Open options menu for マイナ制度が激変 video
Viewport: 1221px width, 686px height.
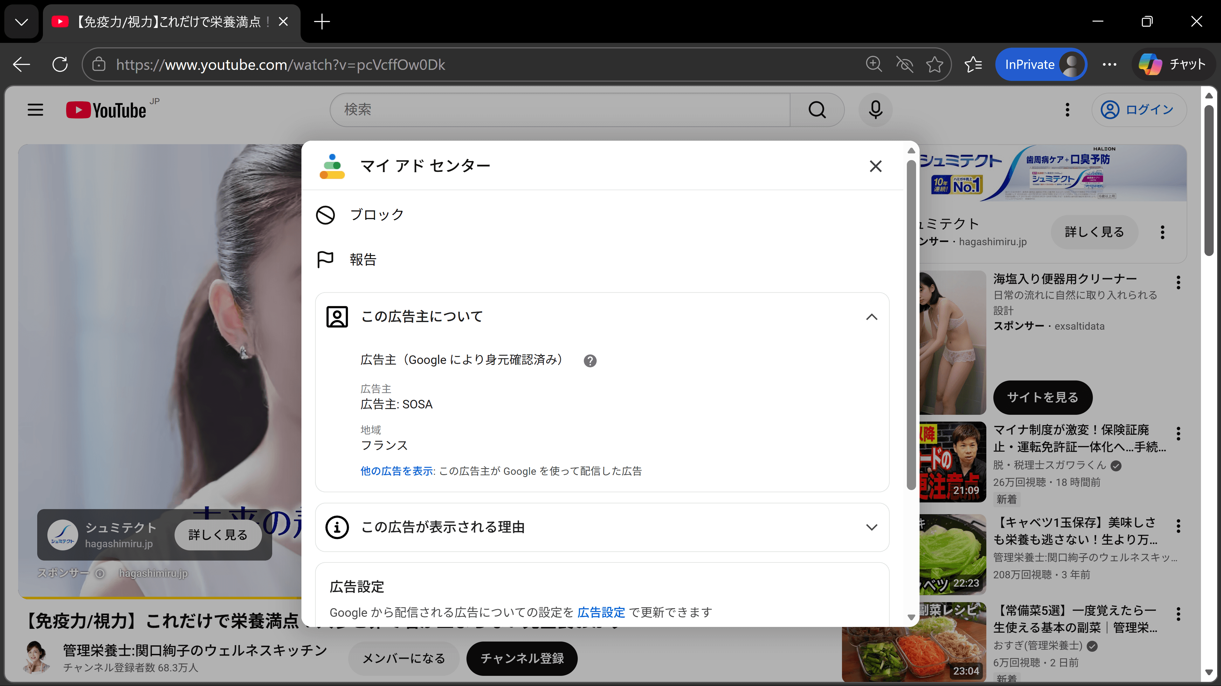1178,434
